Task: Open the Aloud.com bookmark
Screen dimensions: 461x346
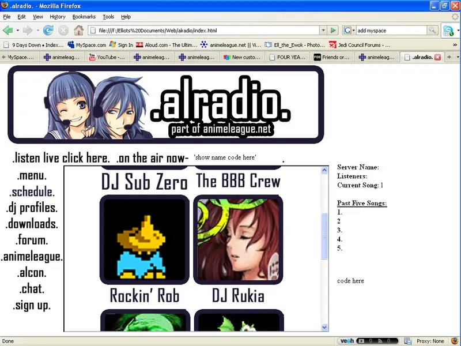Action: (167, 45)
